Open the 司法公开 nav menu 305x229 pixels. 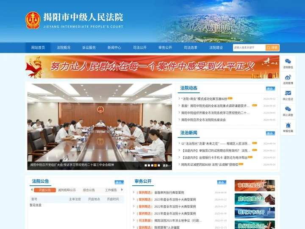pyautogui.click(x=140, y=47)
